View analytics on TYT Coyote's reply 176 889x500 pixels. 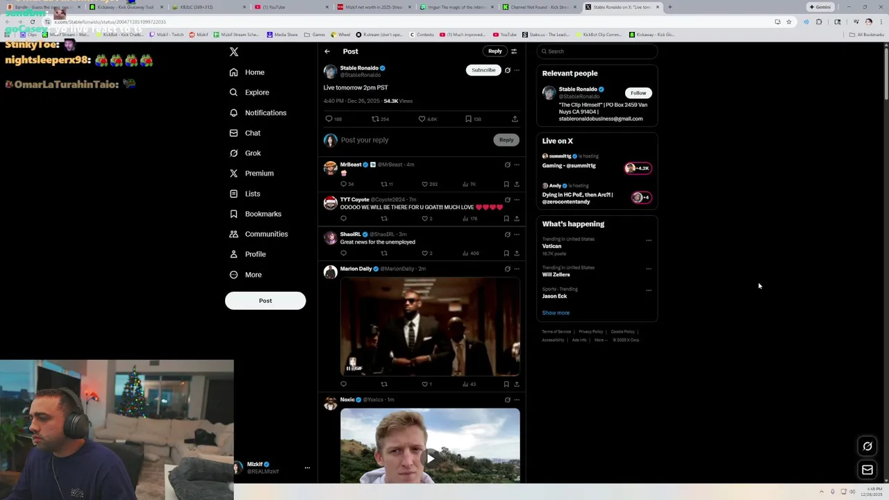pos(470,219)
